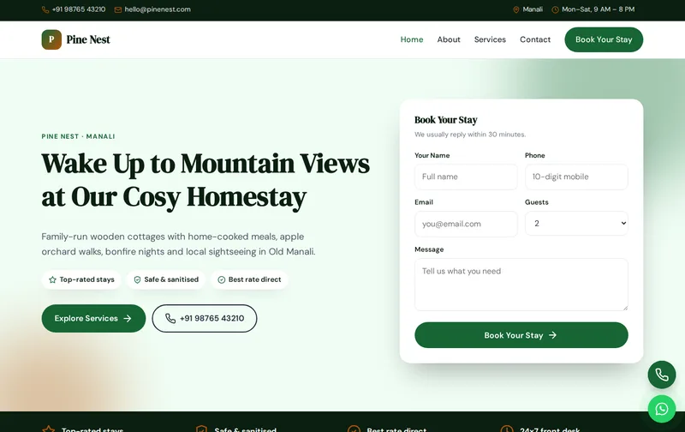The height and width of the screenshot is (432, 685).
Task: Click the envelope icon beside hello@pinenest.com
Action: click(x=118, y=9)
